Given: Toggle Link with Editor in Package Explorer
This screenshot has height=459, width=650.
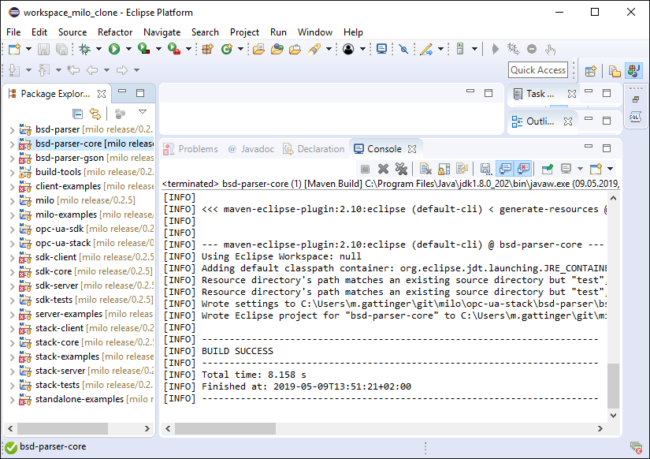Looking at the screenshot, I should [x=95, y=114].
